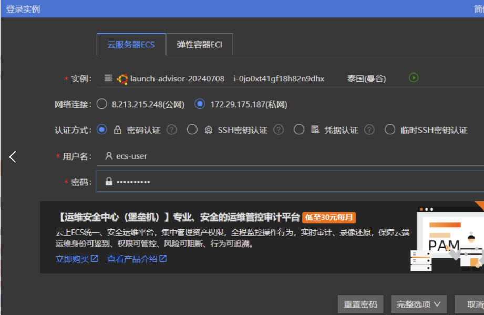
Task: Open the 立即购买 link
Action: [x=77, y=259]
